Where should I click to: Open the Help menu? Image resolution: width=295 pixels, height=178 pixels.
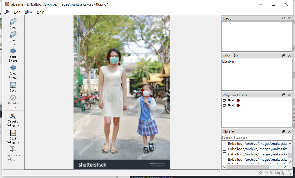pyautogui.click(x=41, y=12)
